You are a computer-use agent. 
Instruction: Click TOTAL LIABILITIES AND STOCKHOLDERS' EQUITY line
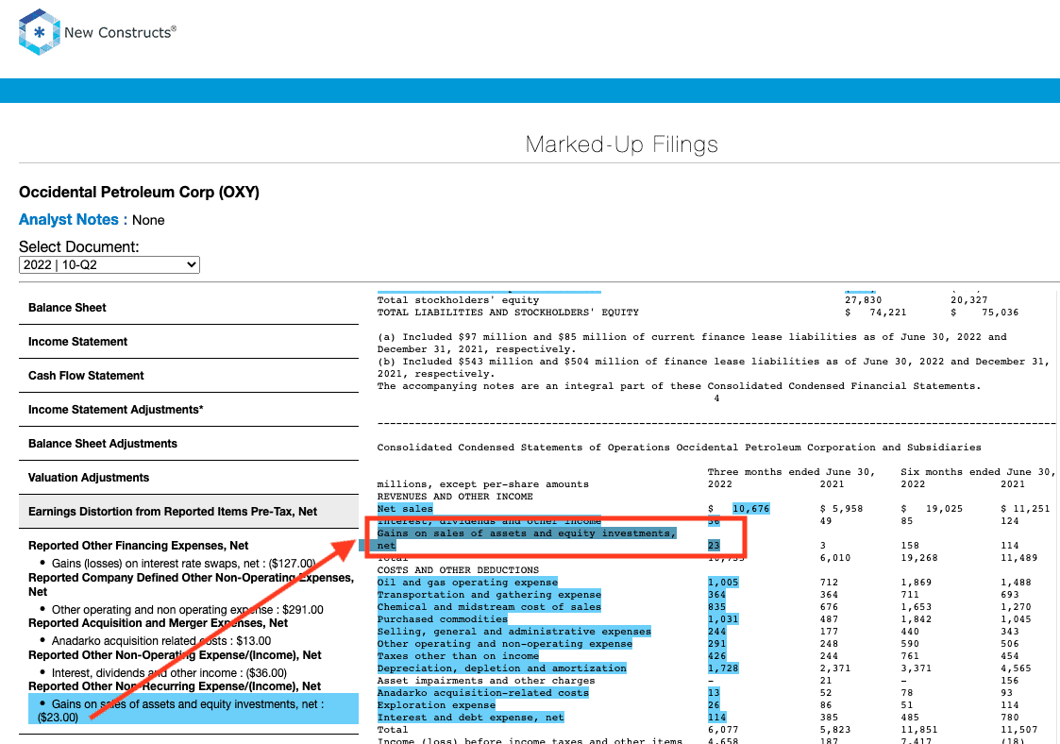tap(508, 313)
